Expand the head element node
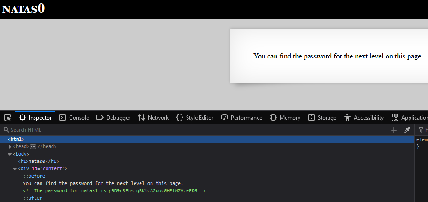Viewport: 428px width, 202px height. 10,147
